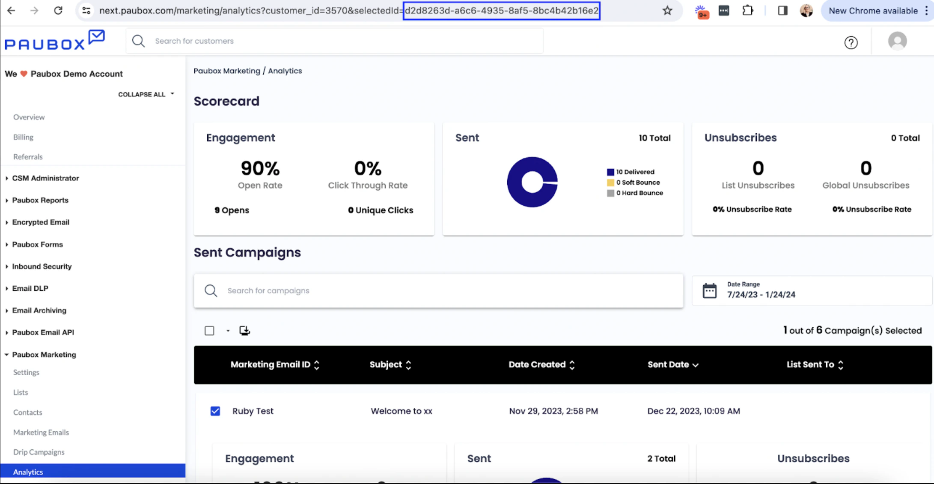
Task: Open the extension with the 9+ badge
Action: coord(702,11)
